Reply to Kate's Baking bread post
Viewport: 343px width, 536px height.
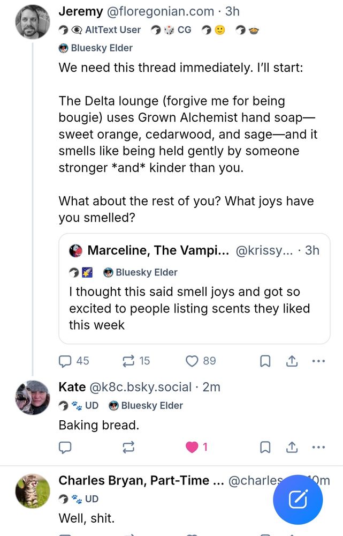pyautogui.click(x=65, y=447)
